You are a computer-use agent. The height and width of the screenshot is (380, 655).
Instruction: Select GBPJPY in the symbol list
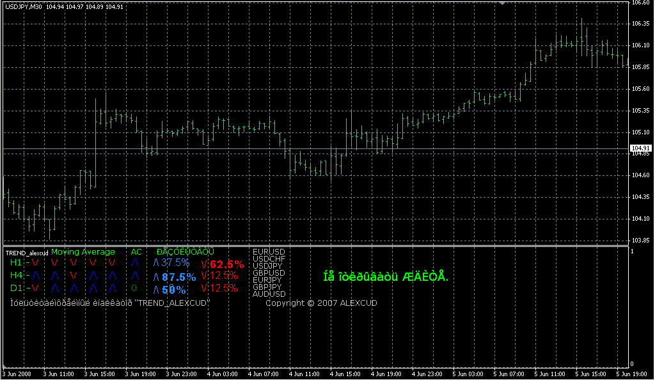click(267, 287)
